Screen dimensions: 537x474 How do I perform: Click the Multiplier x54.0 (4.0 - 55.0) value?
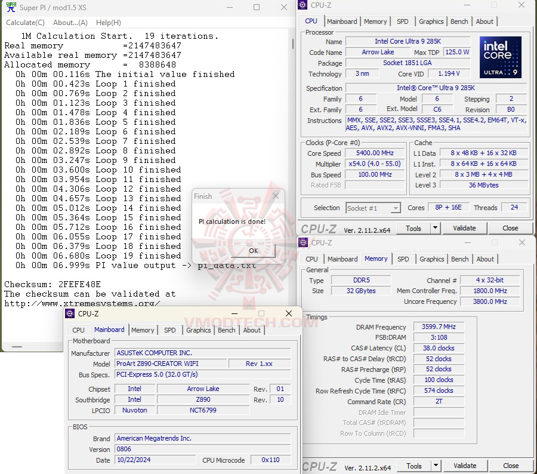click(375, 164)
